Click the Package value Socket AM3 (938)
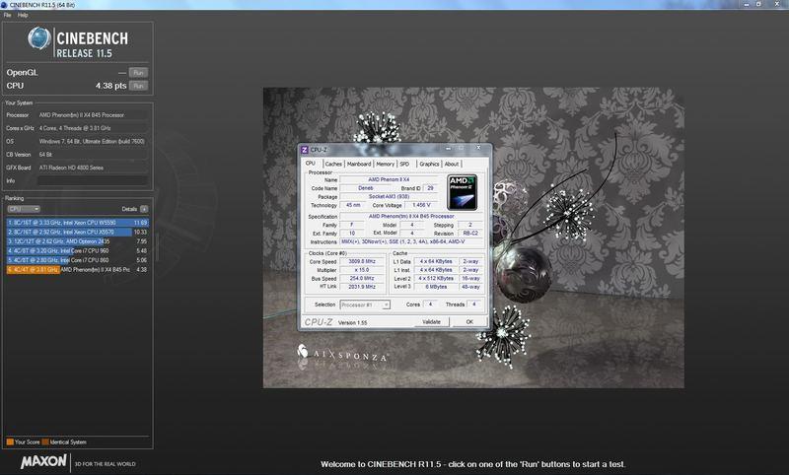The image size is (789, 475). coord(389,196)
